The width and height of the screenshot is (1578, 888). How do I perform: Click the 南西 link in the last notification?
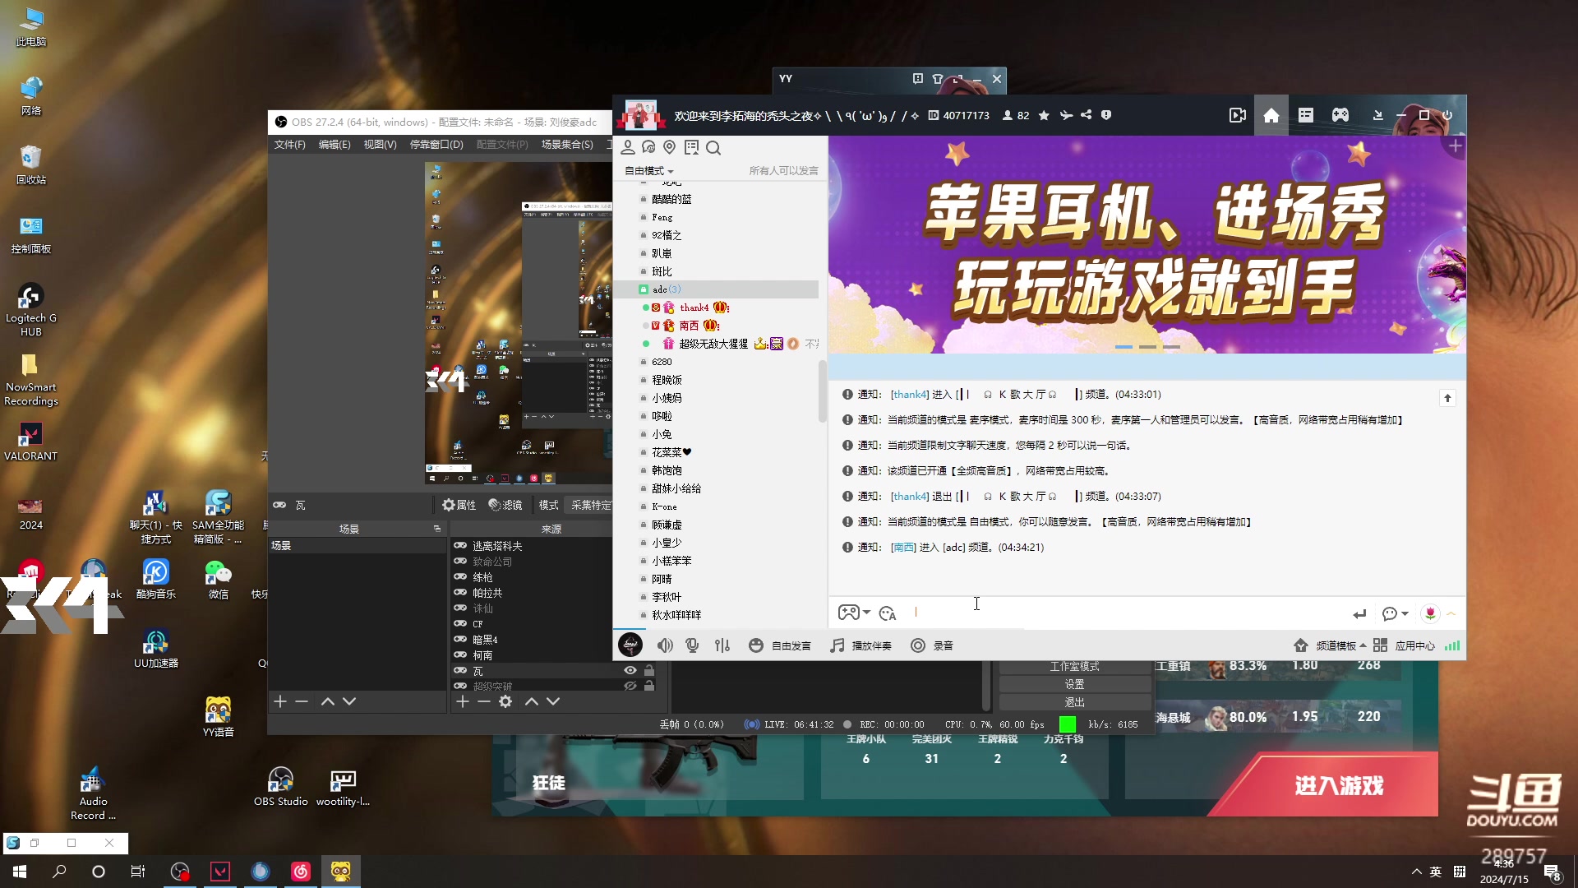pyautogui.click(x=903, y=548)
